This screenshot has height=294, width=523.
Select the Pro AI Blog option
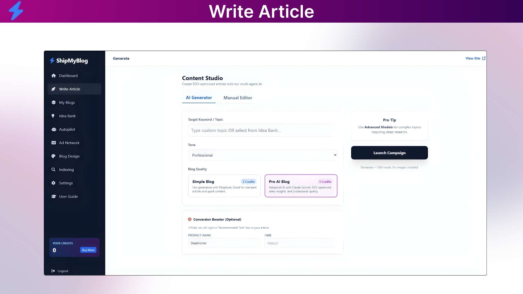301,186
